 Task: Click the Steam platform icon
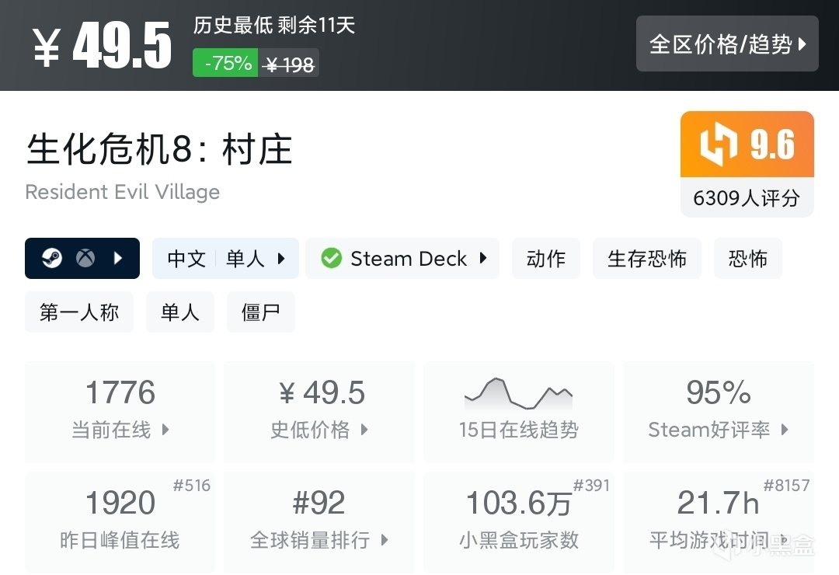[52, 258]
